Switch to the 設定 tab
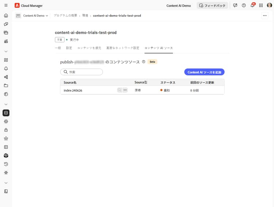 [69, 48]
